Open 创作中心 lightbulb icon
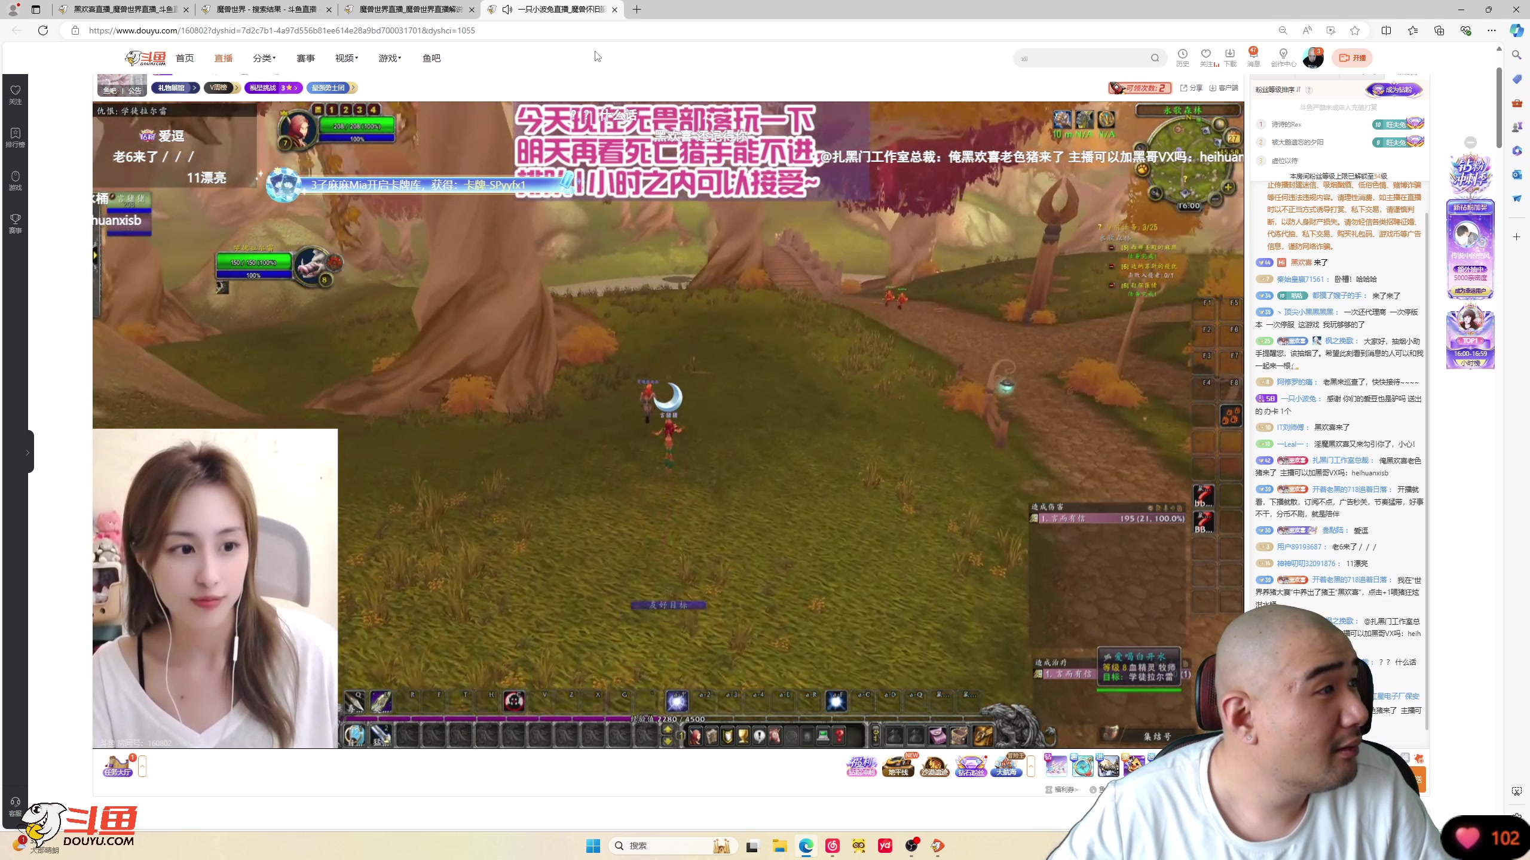This screenshot has width=1530, height=860. click(1283, 54)
